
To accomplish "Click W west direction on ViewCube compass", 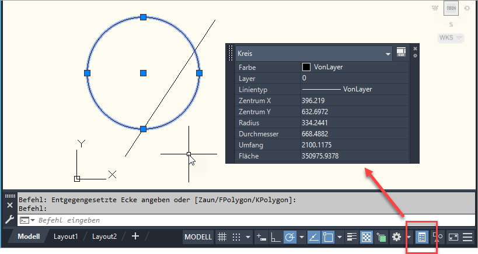I will click(435, 8).
